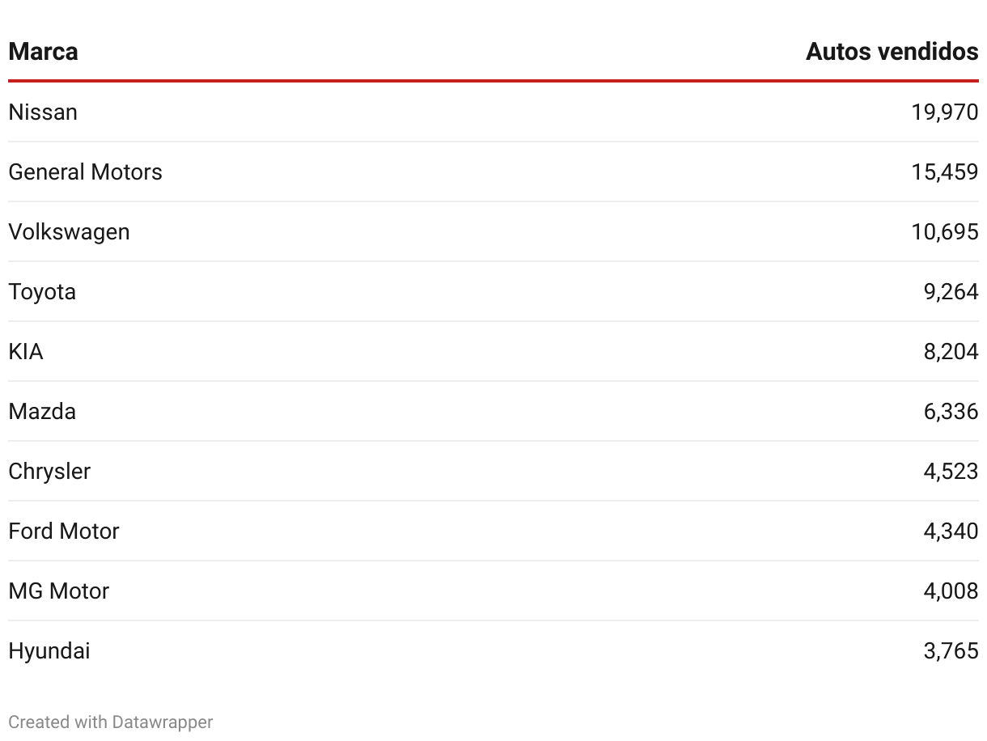987x741 pixels.
Task: Click the Chrysler brand name
Action: pos(49,472)
